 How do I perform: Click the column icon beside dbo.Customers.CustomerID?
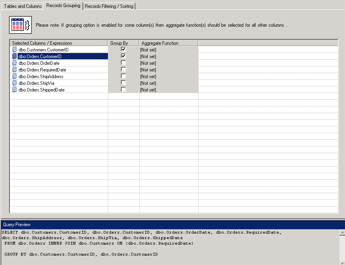[x=15, y=50]
